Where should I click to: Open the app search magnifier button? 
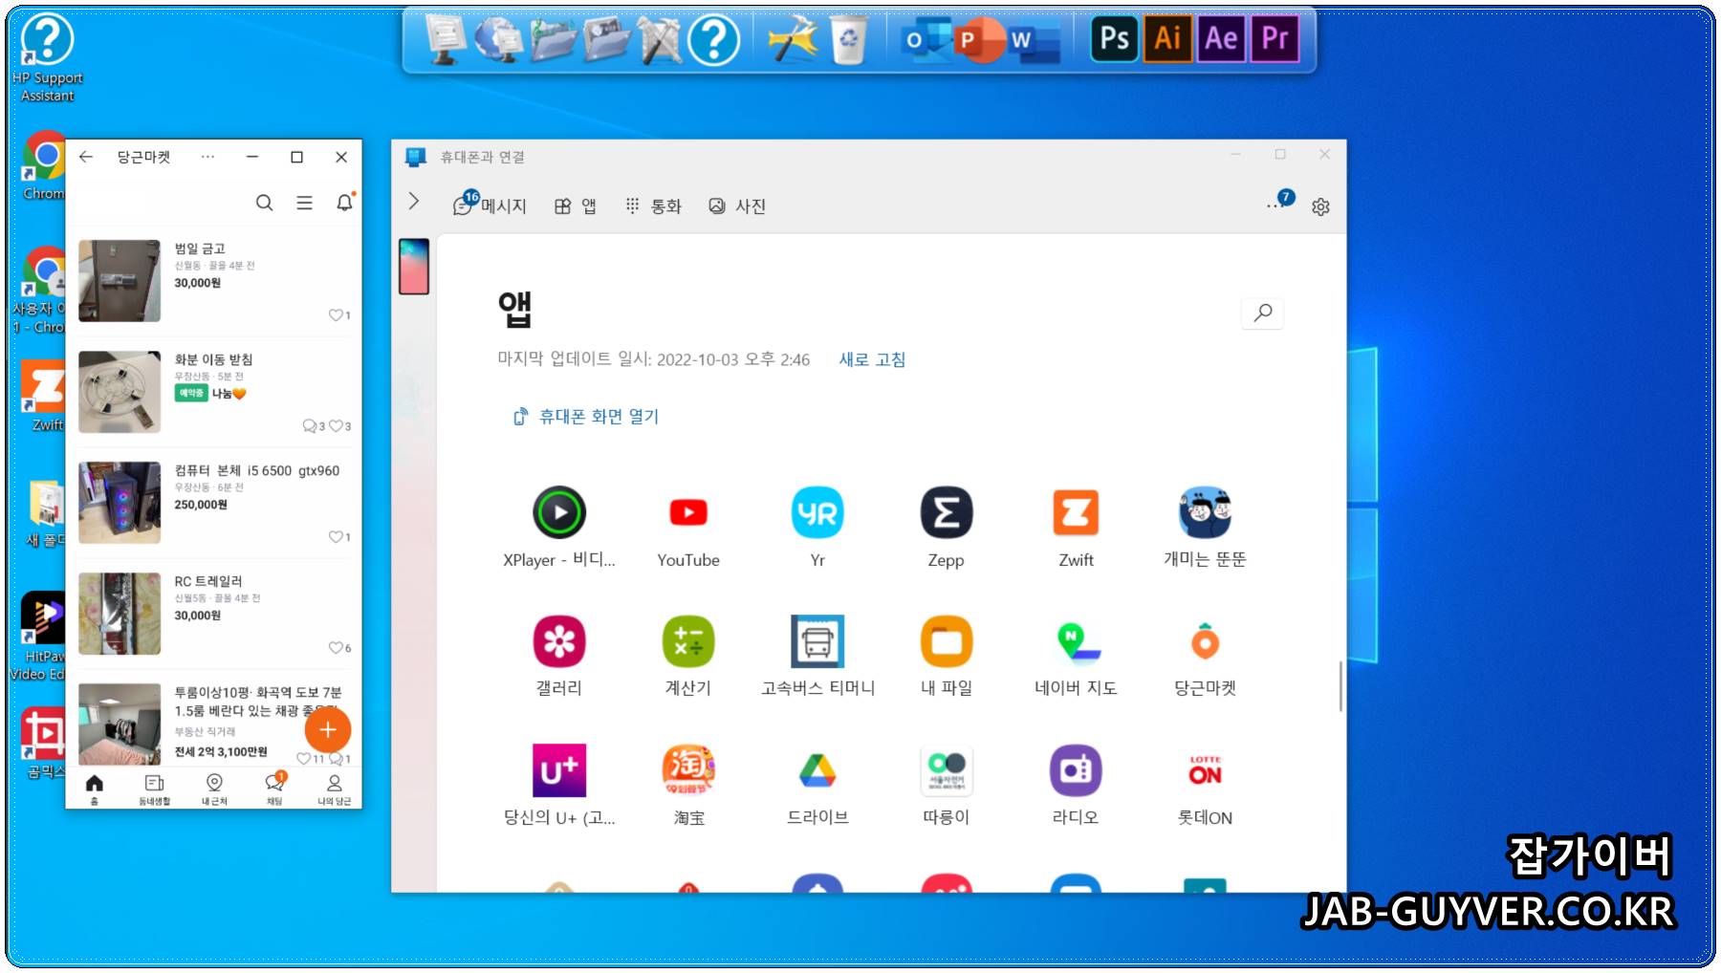click(1262, 313)
